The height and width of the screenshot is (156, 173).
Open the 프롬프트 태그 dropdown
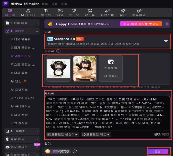pos(96,135)
